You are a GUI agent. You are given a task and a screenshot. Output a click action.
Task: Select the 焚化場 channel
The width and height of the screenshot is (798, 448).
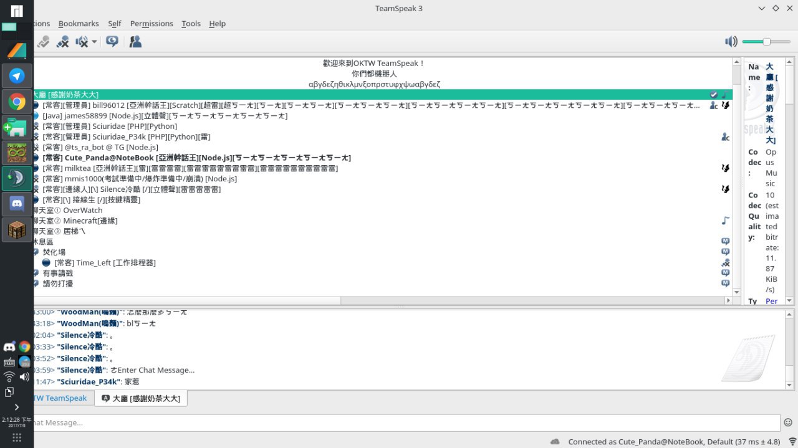click(x=54, y=252)
